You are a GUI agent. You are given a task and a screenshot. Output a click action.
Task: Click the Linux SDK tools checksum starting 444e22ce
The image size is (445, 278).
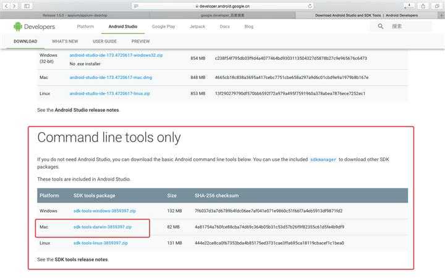[269, 243]
